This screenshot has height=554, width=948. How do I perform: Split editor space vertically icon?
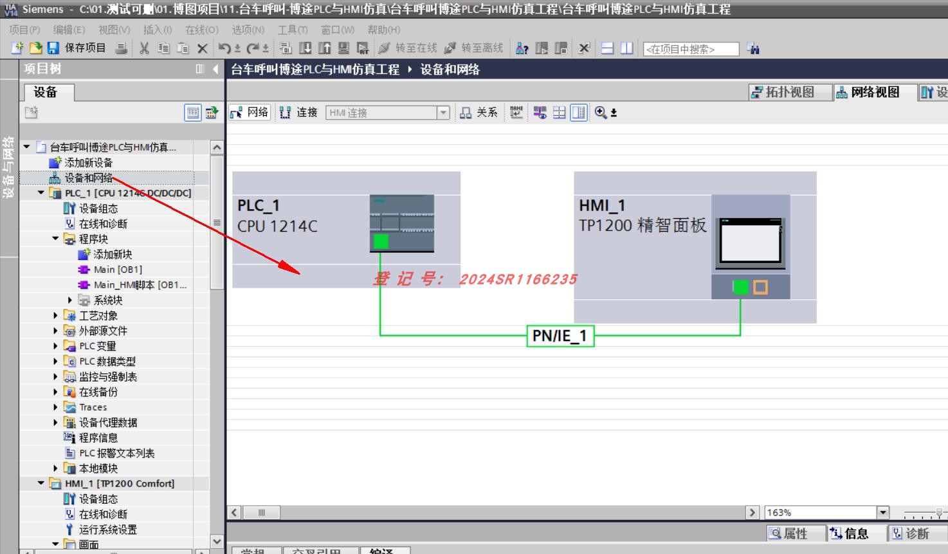tap(626, 48)
